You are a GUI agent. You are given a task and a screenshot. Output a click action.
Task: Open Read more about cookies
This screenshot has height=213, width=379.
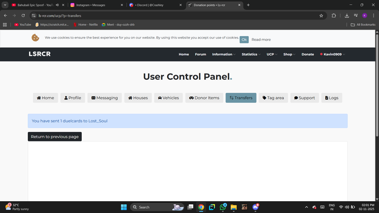click(x=261, y=40)
